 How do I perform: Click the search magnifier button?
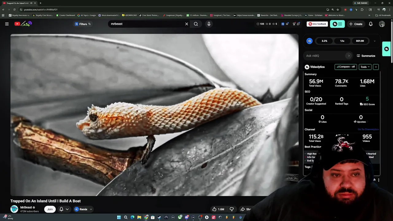coord(196,24)
